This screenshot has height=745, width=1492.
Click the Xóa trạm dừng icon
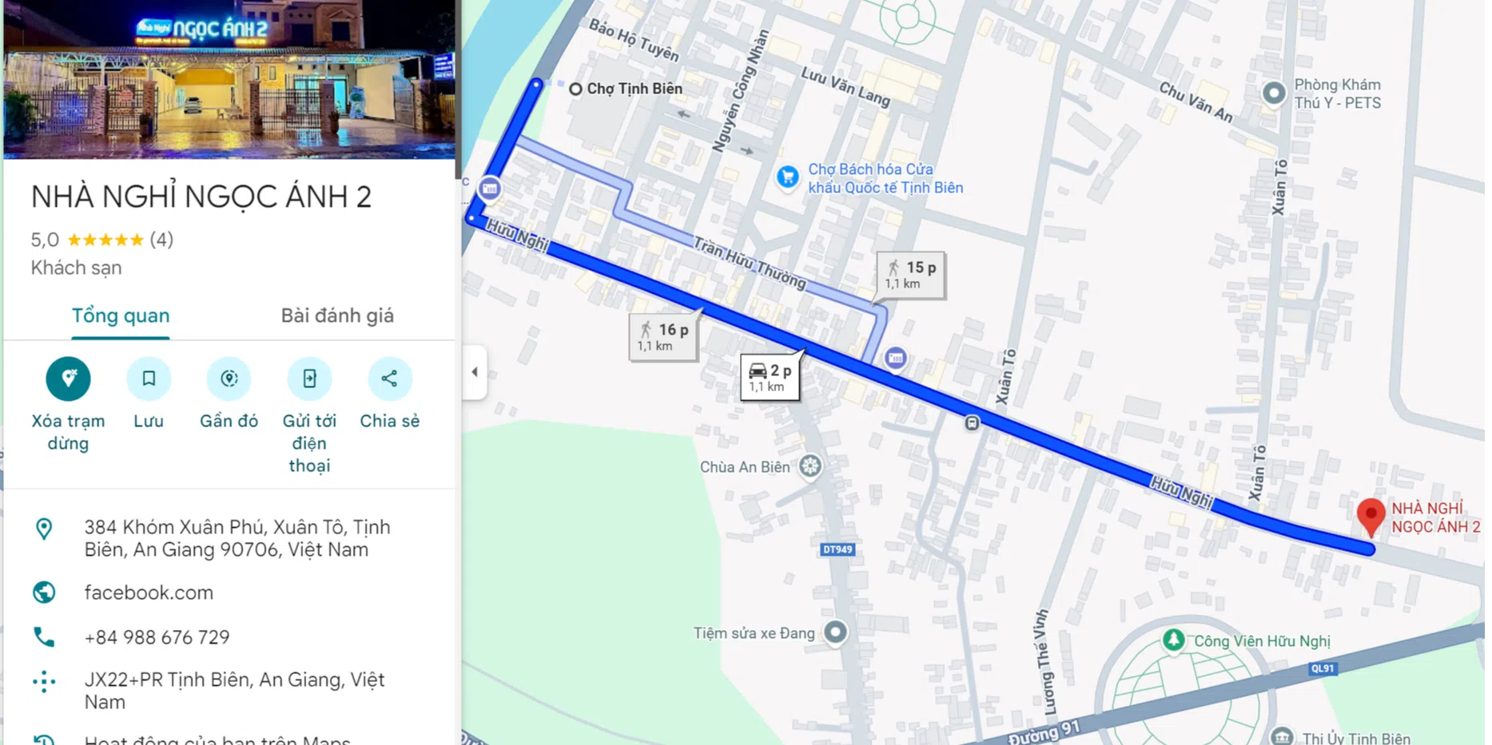68,378
